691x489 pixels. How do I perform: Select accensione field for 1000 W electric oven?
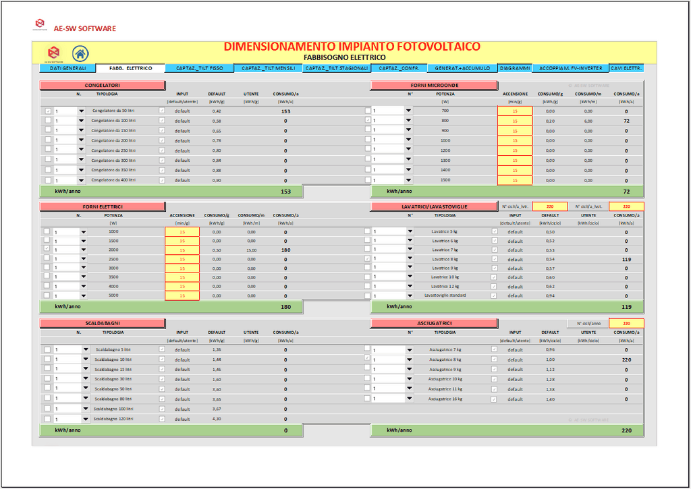(x=182, y=231)
